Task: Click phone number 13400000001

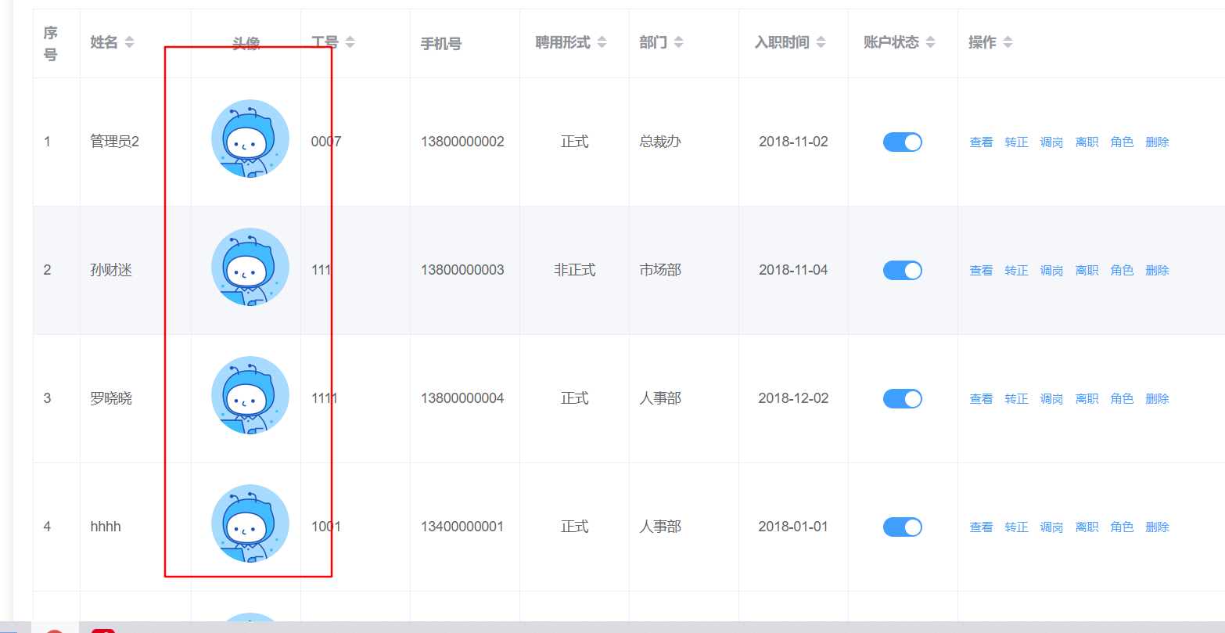Action: (462, 527)
